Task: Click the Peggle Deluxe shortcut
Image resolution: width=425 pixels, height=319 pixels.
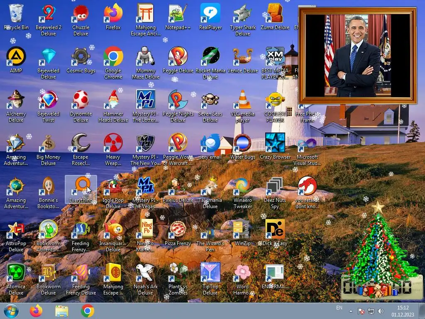Action: point(178,56)
